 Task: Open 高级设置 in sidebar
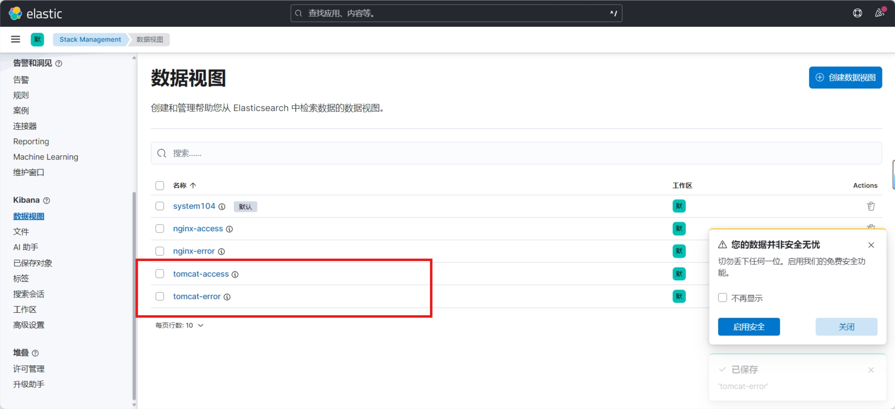click(x=29, y=325)
